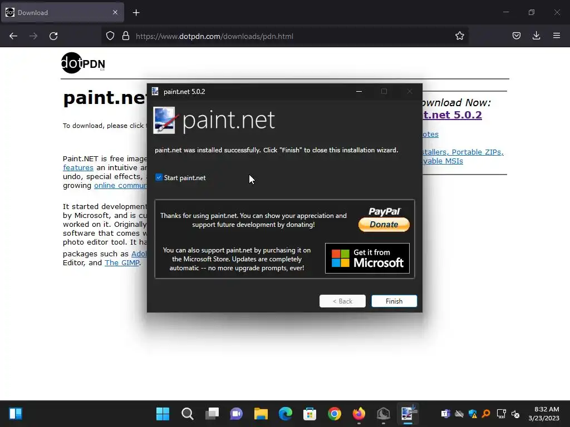Uncheck the Start paint.net checkbox

[x=159, y=177]
